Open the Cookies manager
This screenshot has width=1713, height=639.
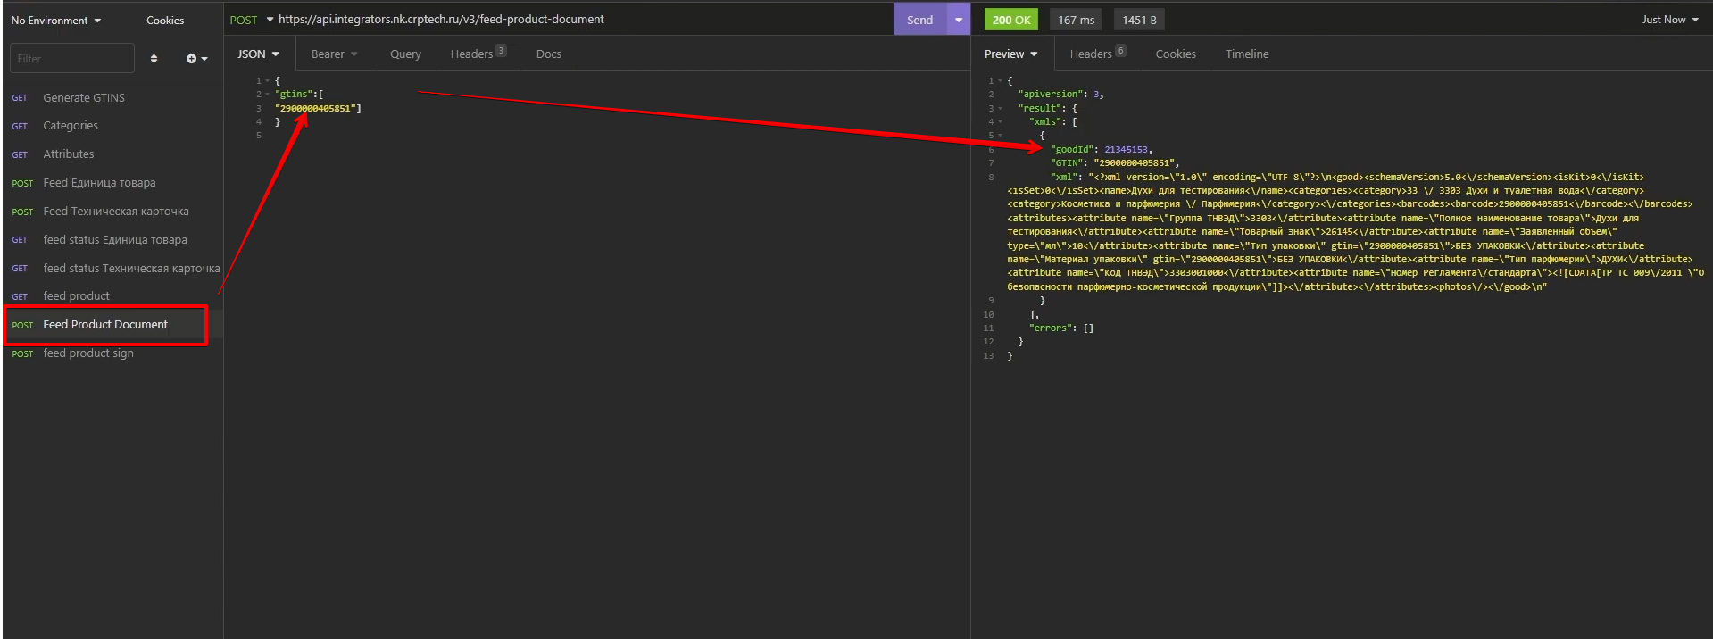(165, 20)
